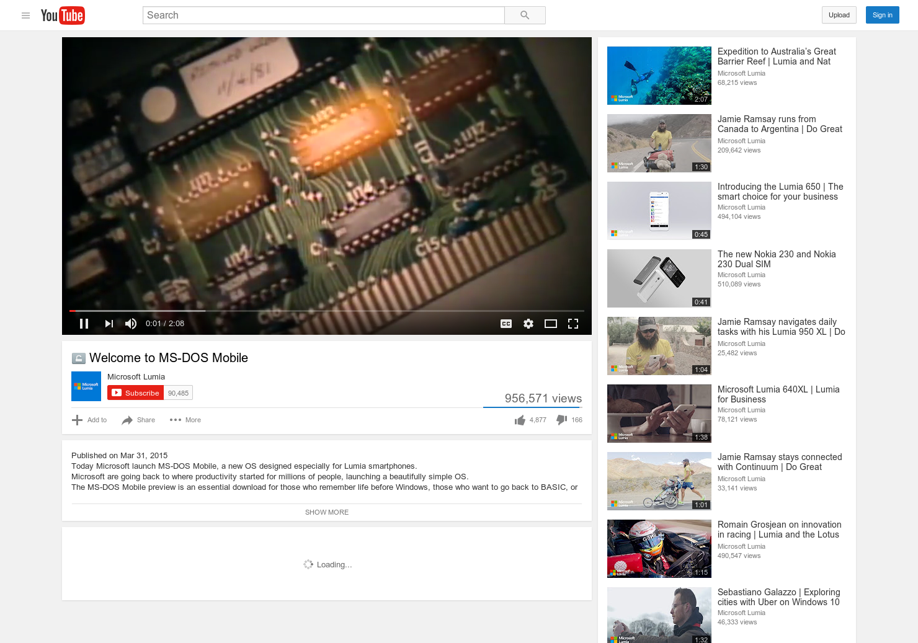Toggle closed captions on the player

pyautogui.click(x=506, y=324)
